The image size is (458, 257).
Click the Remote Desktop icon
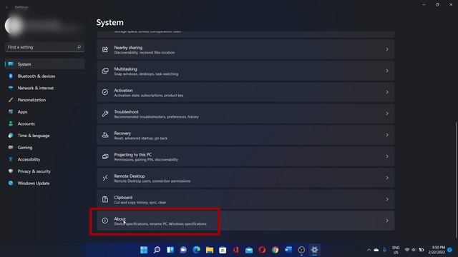tap(105, 178)
